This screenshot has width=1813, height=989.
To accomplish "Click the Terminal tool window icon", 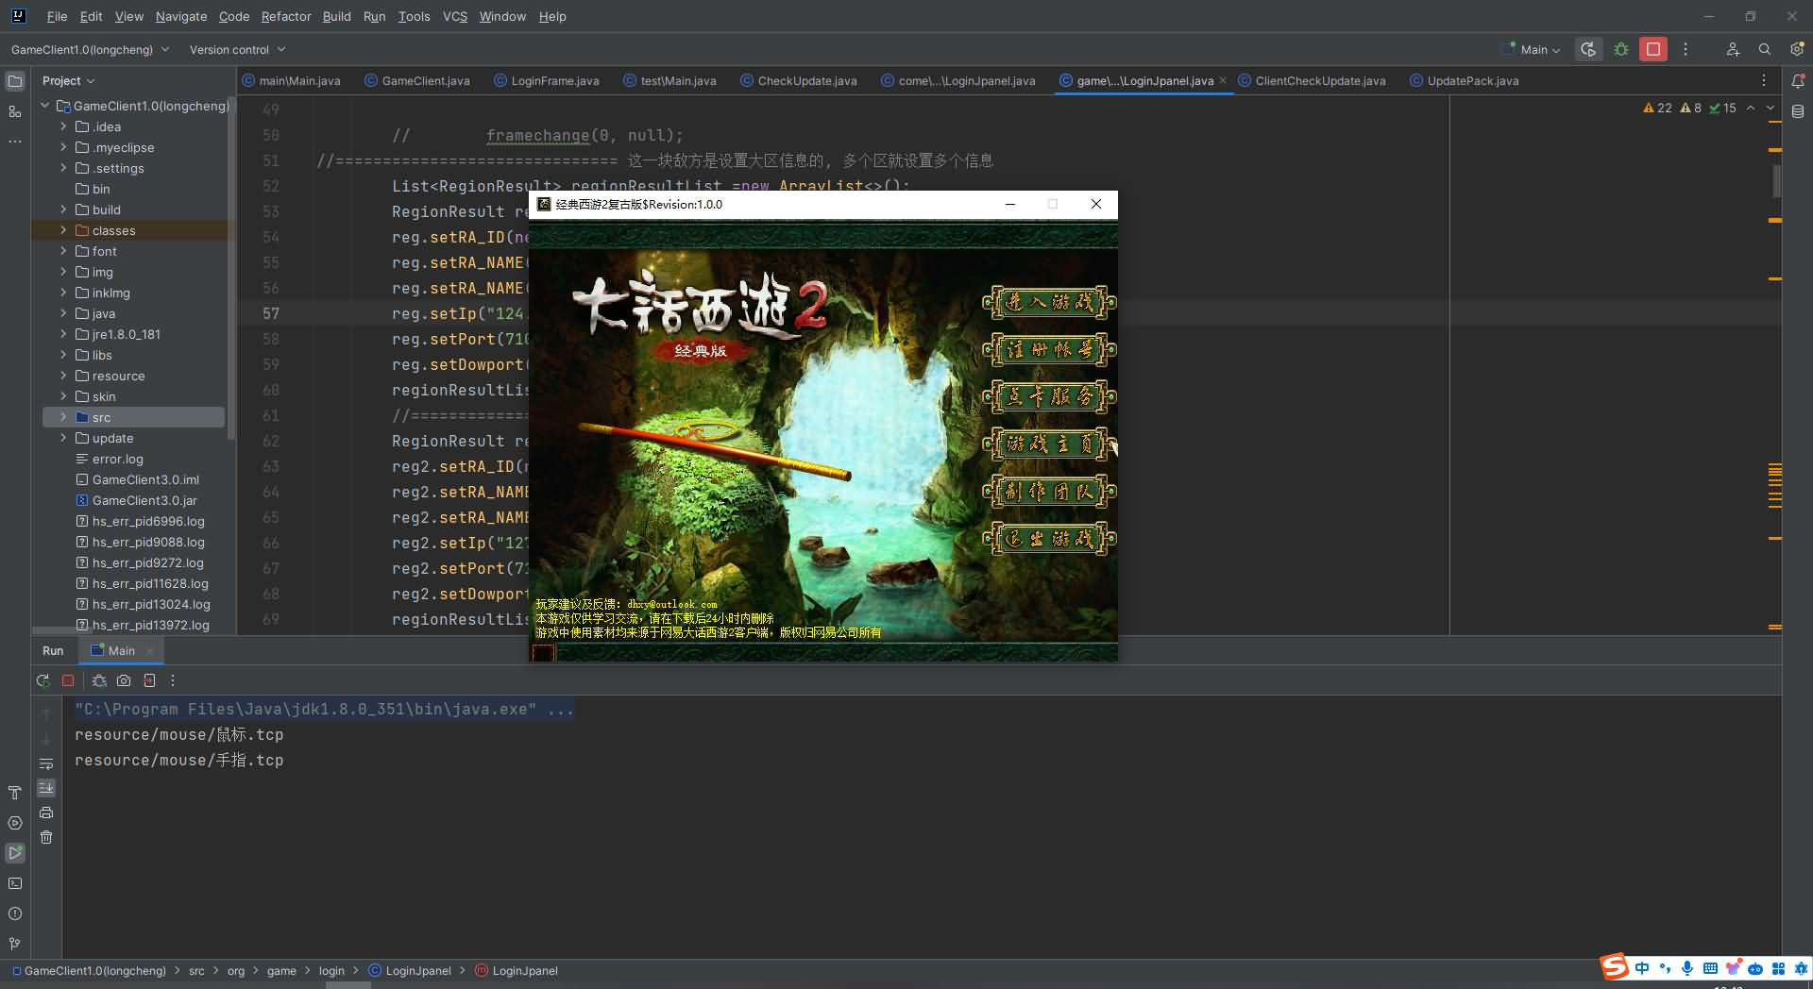I will coord(15,883).
